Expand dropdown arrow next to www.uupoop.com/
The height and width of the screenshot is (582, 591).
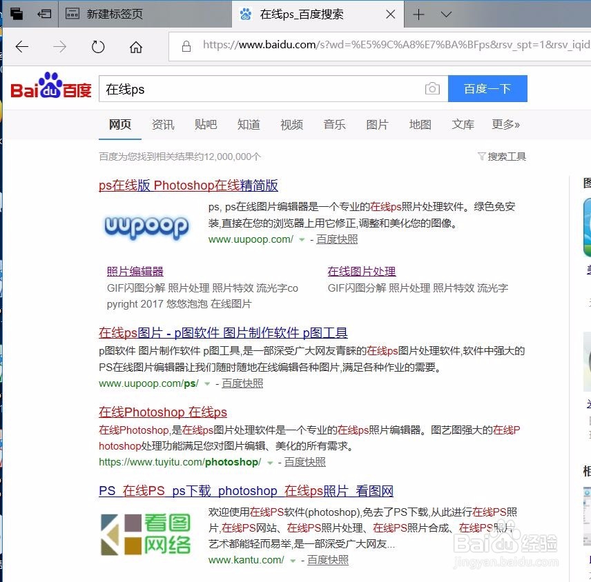point(302,240)
